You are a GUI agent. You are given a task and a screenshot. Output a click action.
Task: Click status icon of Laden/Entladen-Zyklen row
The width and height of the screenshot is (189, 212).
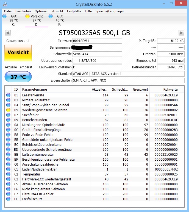tap(8, 169)
